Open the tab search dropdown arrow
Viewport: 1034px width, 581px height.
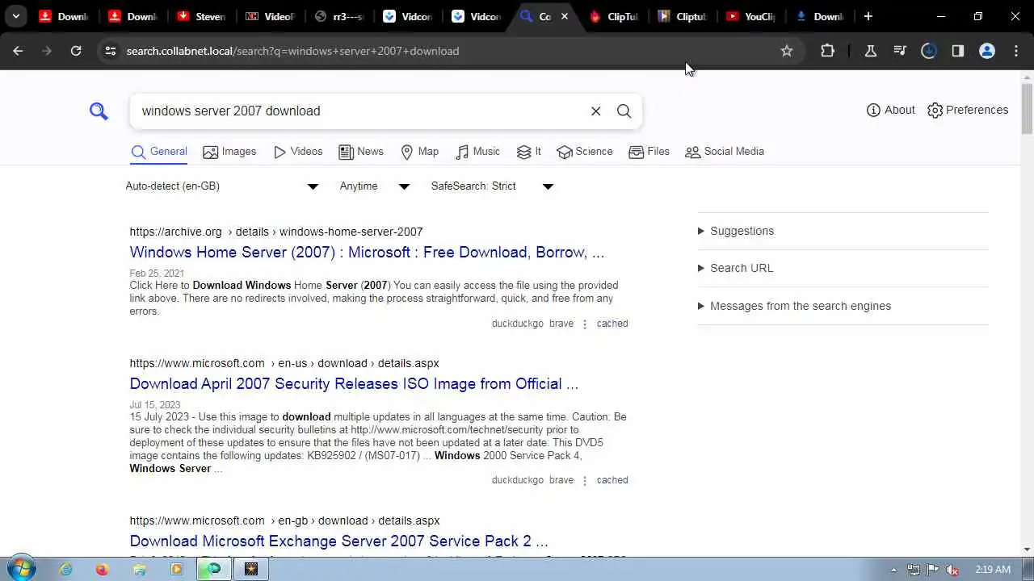click(16, 16)
